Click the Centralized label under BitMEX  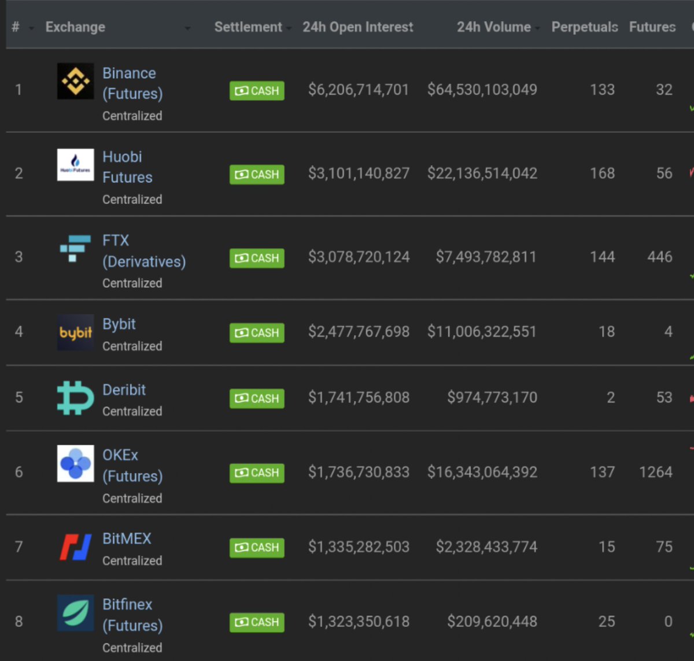(x=132, y=560)
